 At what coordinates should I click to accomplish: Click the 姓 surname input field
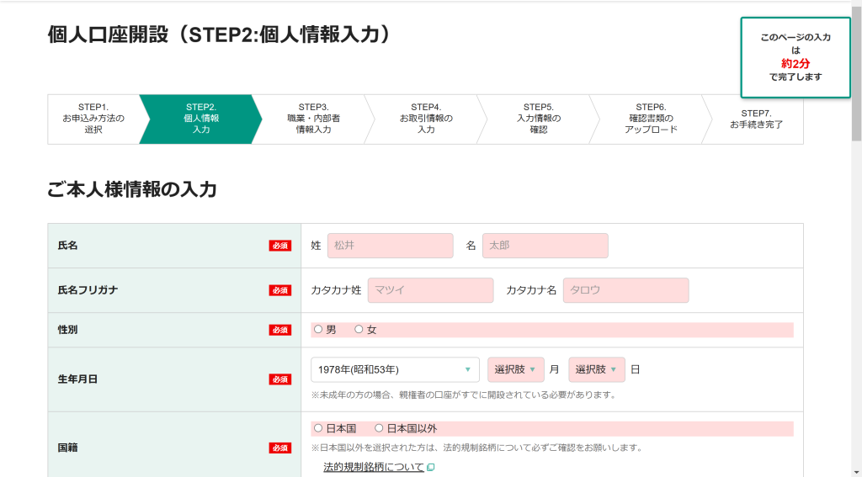click(390, 246)
